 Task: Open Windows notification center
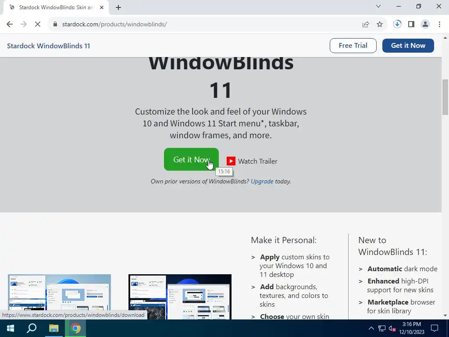click(x=435, y=328)
